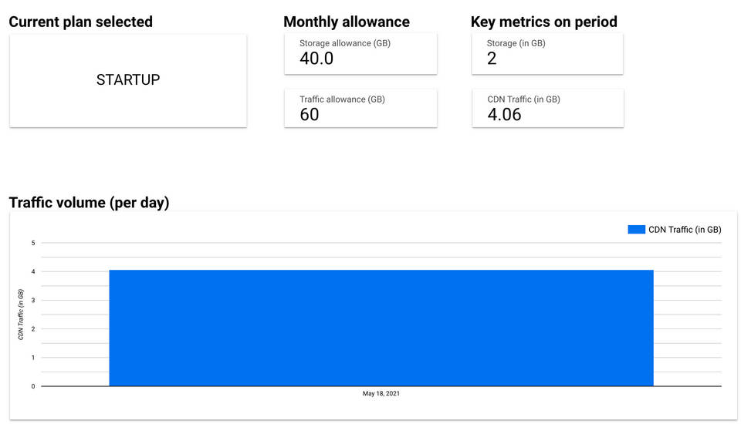Click the blue legend color swatch
The height and width of the screenshot is (424, 741).
[x=636, y=230]
